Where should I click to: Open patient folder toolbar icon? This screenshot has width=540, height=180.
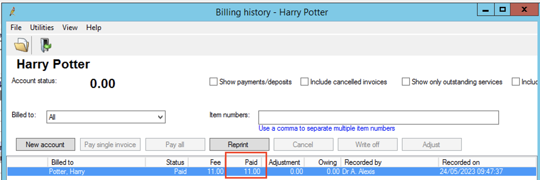[21, 45]
